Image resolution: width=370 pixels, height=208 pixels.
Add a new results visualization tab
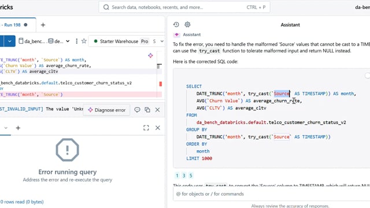(18, 128)
